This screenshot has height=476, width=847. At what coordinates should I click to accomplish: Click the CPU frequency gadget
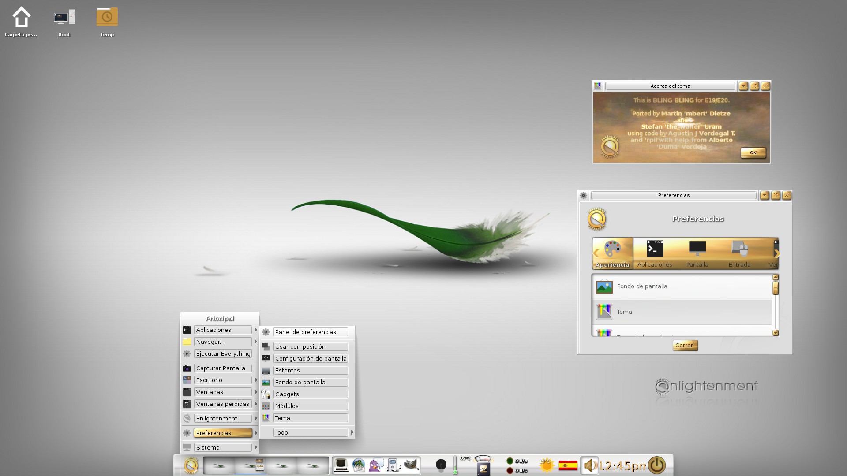coord(483,465)
